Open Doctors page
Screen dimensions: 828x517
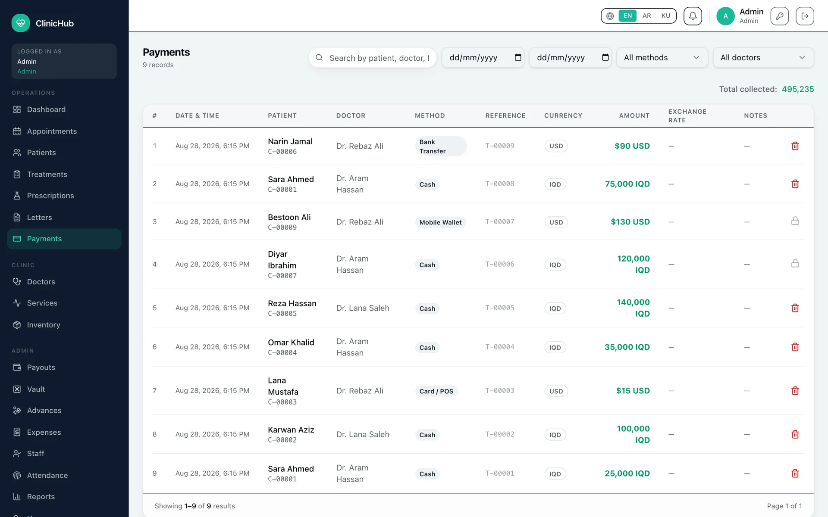pos(64,282)
